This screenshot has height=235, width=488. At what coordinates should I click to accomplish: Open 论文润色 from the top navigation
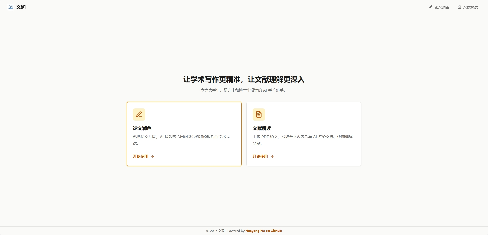pos(439,7)
